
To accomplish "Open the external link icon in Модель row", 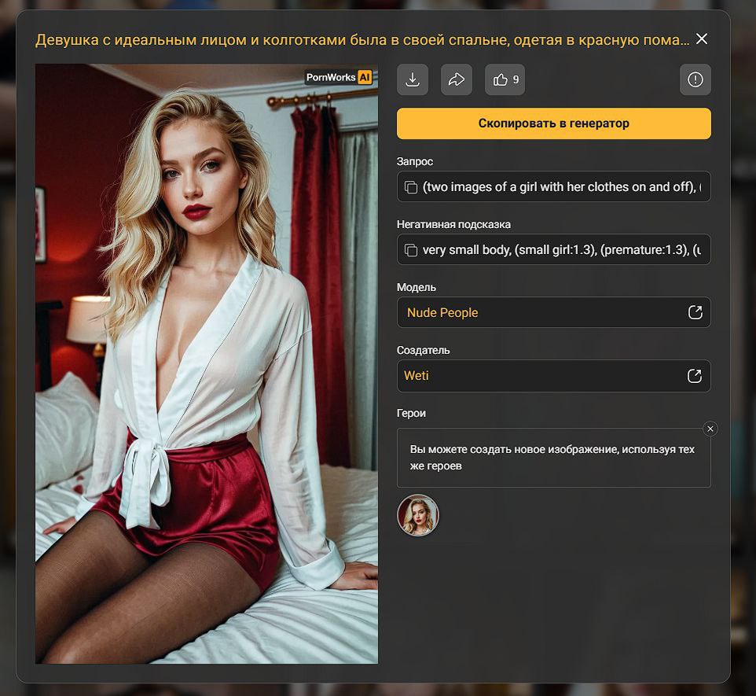I will [x=695, y=312].
